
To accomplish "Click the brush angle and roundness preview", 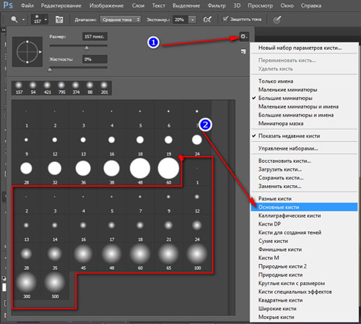I will click(x=27, y=52).
